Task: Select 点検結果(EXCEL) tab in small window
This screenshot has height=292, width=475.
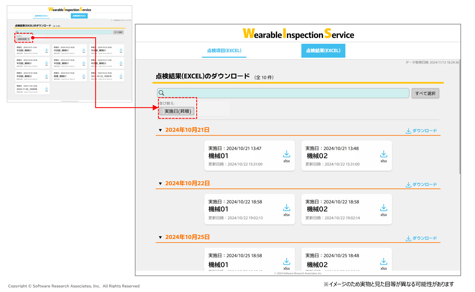Action: click(79, 16)
